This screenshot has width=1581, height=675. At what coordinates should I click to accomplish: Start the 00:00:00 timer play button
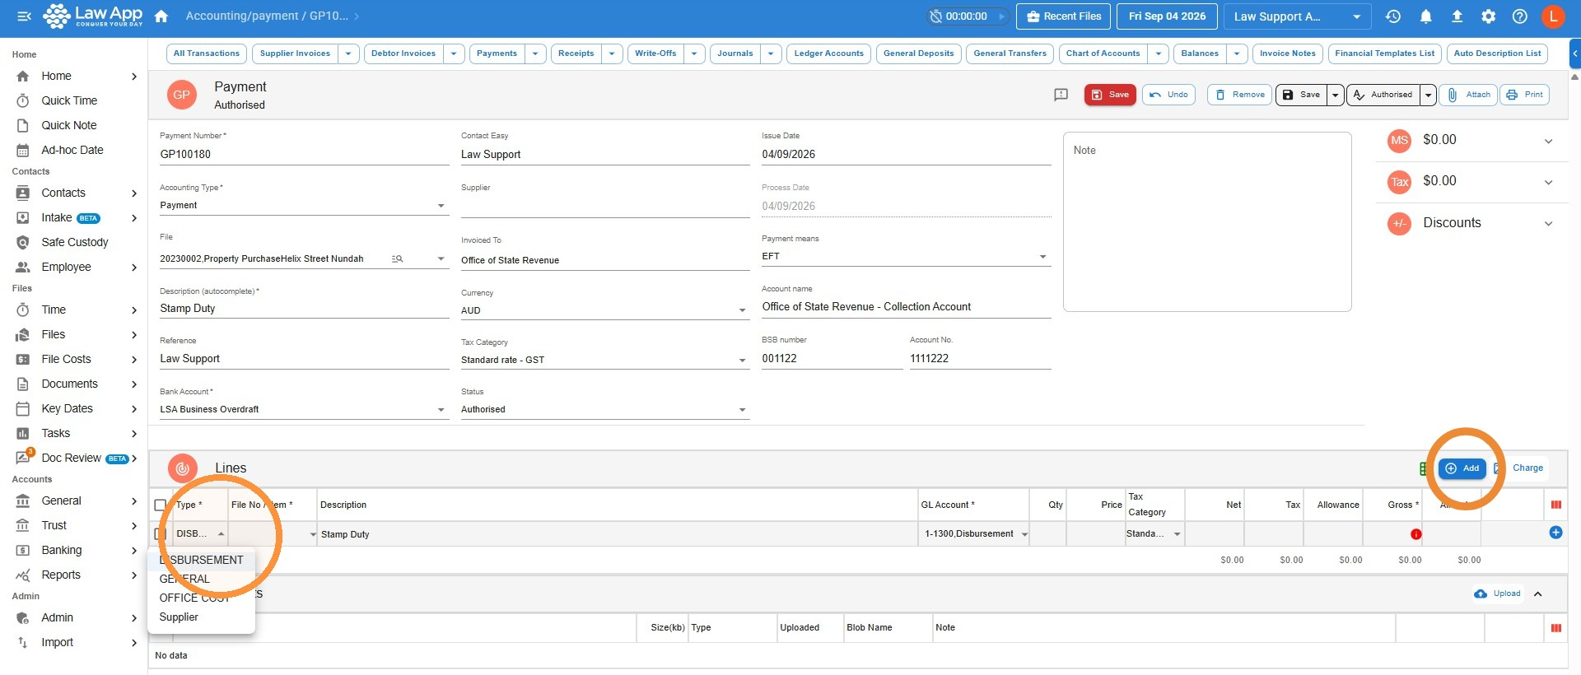(1002, 16)
